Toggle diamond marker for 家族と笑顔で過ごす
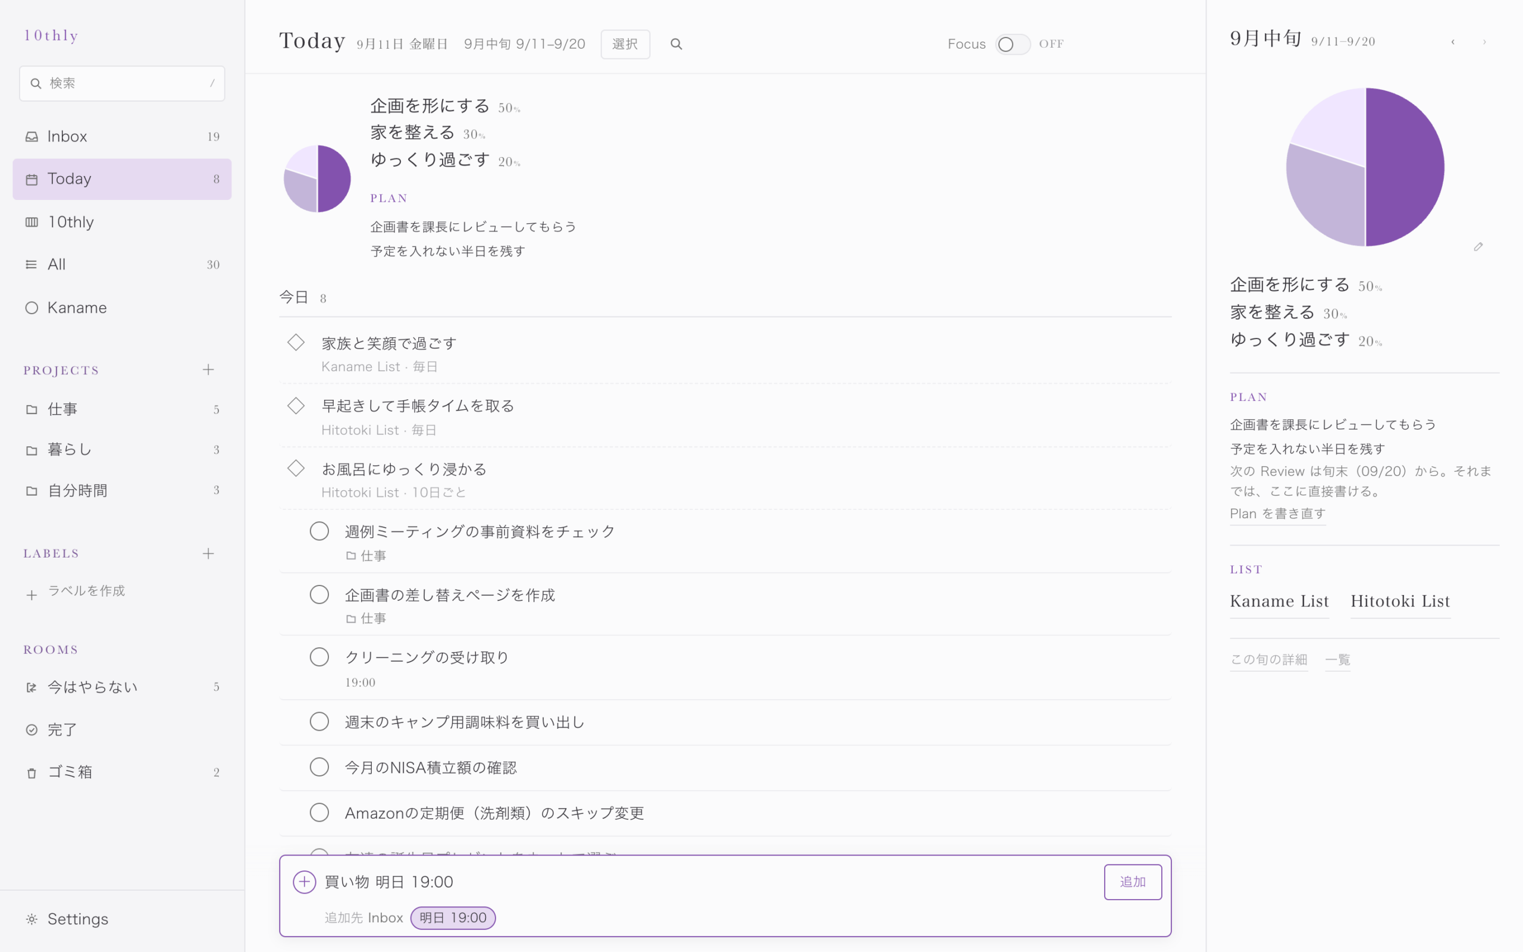Image resolution: width=1523 pixels, height=952 pixels. coord(296,343)
